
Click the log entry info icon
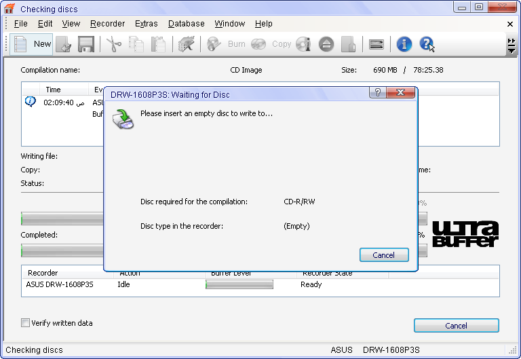[31, 101]
